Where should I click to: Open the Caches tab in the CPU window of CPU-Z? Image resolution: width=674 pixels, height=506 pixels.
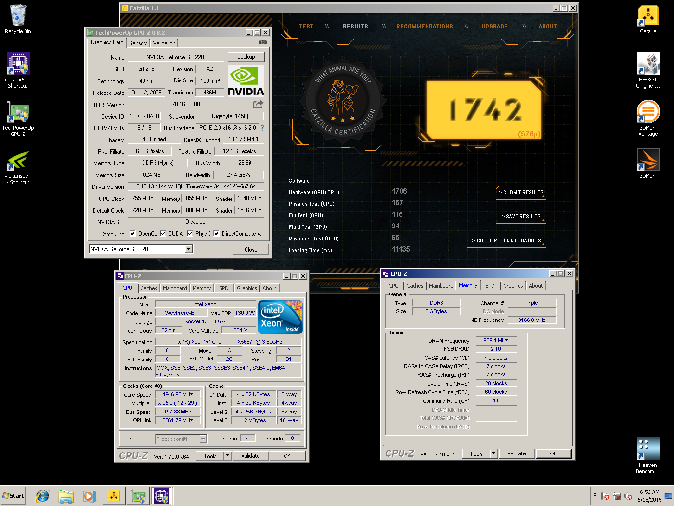coord(149,288)
